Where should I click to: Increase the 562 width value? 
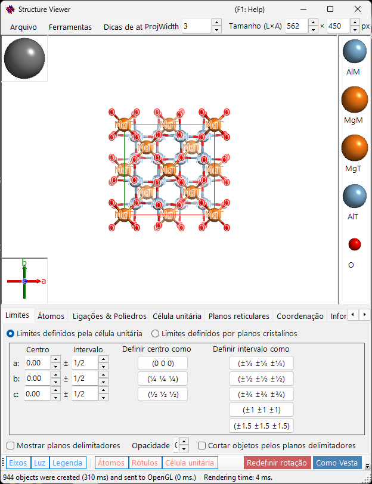[314, 23]
